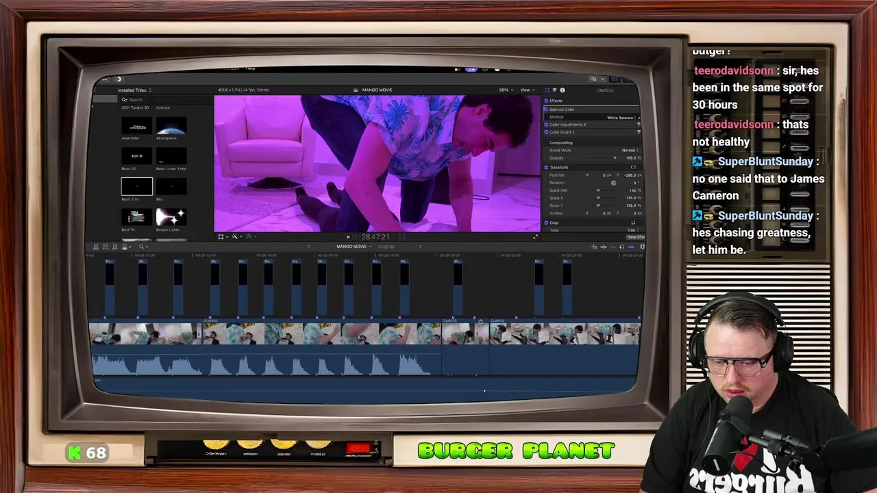The width and height of the screenshot is (877, 493).
Task: Toggle the Crop checkbox
Action: coord(546,223)
